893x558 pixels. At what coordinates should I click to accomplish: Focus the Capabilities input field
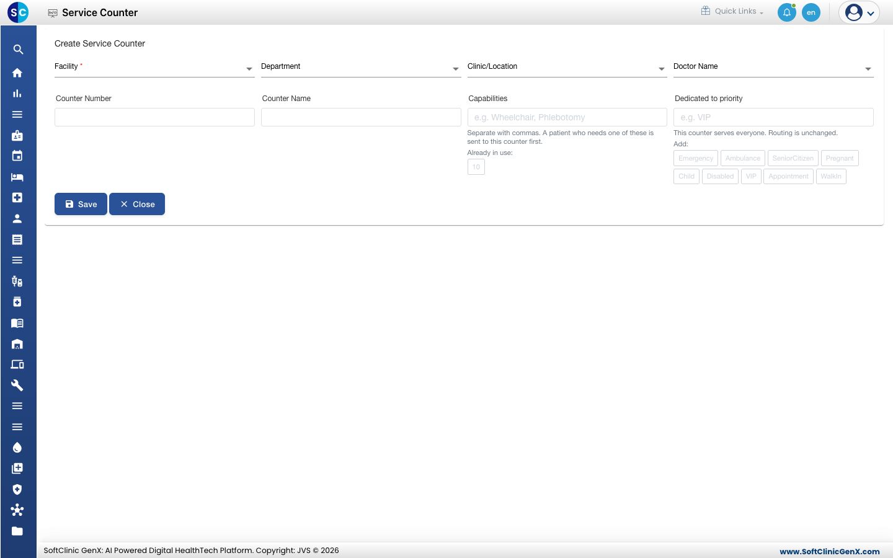[567, 117]
